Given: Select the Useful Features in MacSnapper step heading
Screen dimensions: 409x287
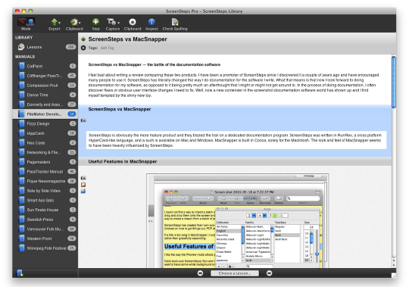Looking at the screenshot, I should 123,161.
